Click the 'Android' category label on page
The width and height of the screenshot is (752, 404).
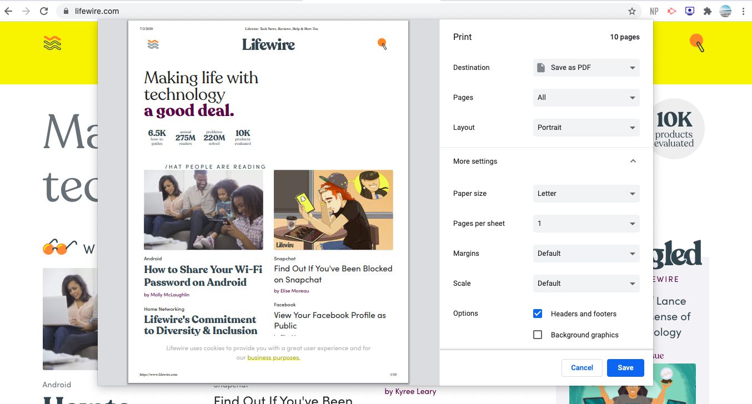pyautogui.click(x=57, y=385)
